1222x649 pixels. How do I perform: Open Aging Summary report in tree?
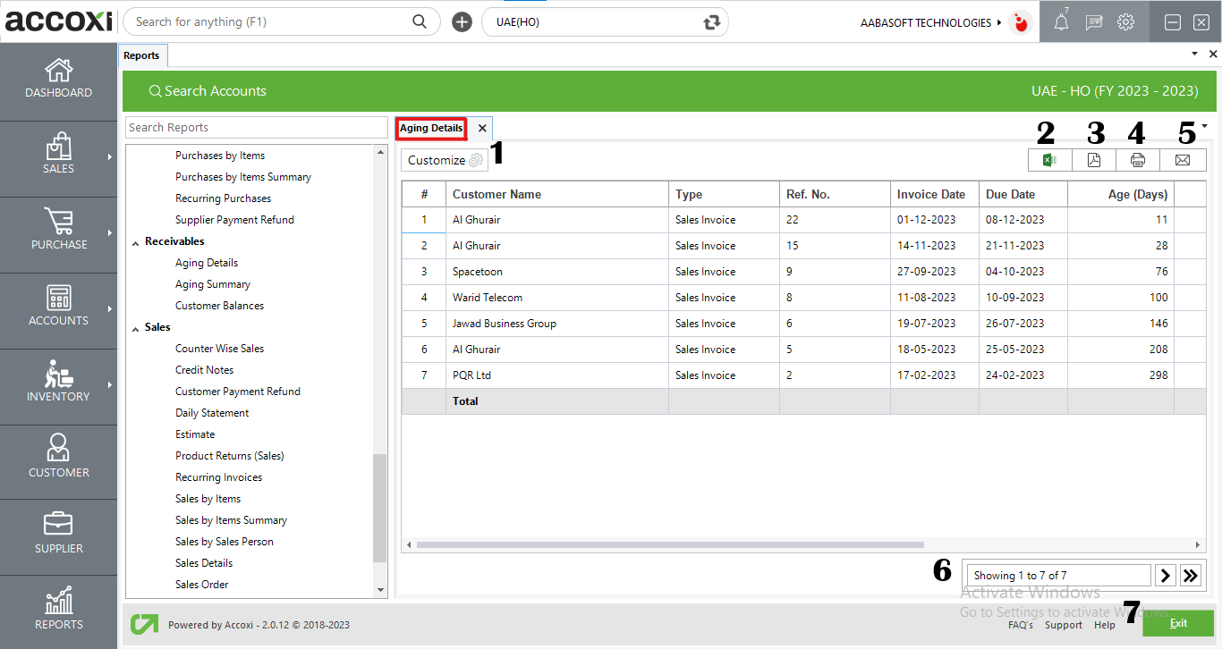click(x=213, y=284)
